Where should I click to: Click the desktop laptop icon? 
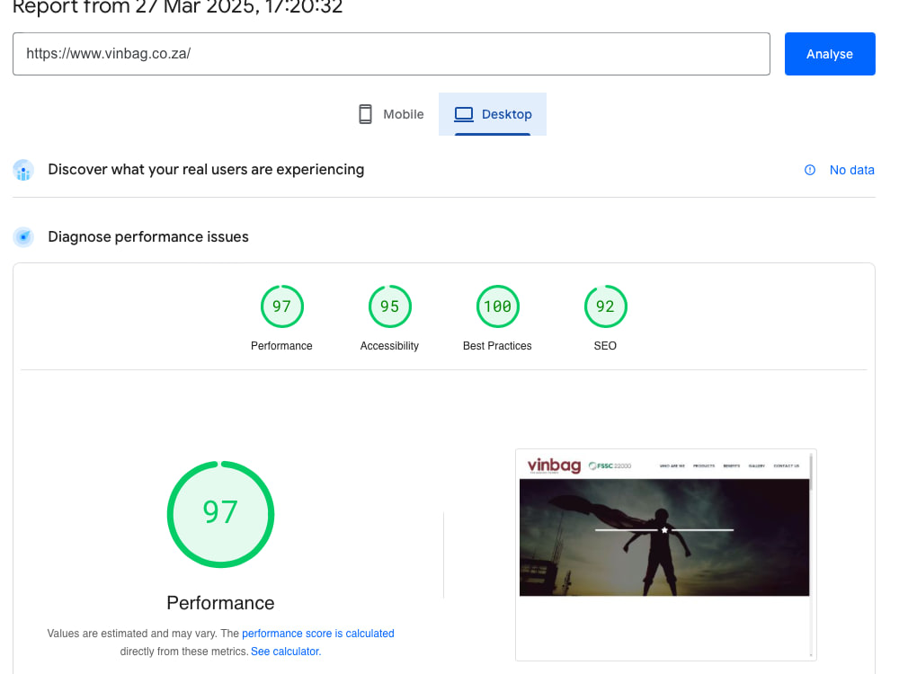(x=464, y=114)
